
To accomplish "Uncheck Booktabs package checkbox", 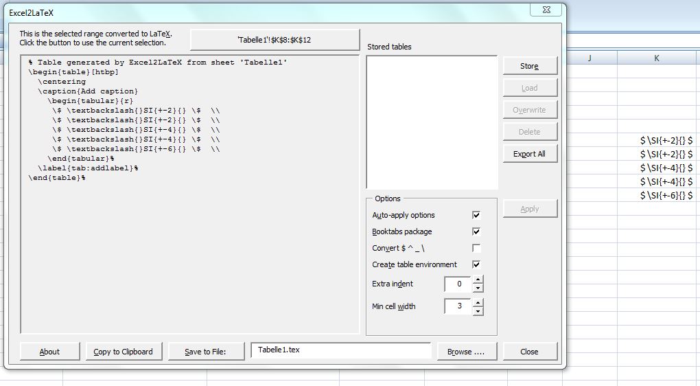I will click(x=476, y=231).
